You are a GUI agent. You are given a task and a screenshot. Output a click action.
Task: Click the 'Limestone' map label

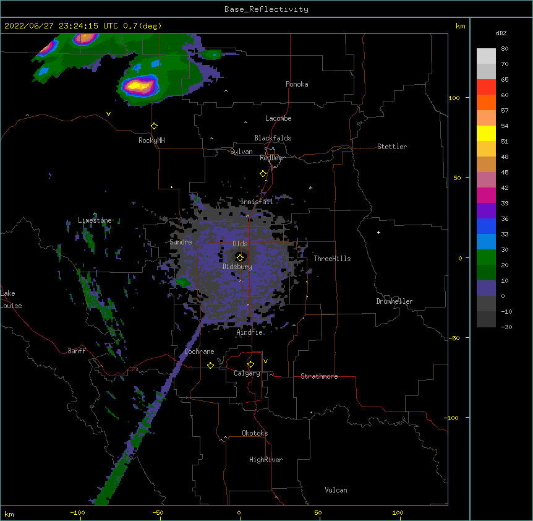[x=95, y=220]
